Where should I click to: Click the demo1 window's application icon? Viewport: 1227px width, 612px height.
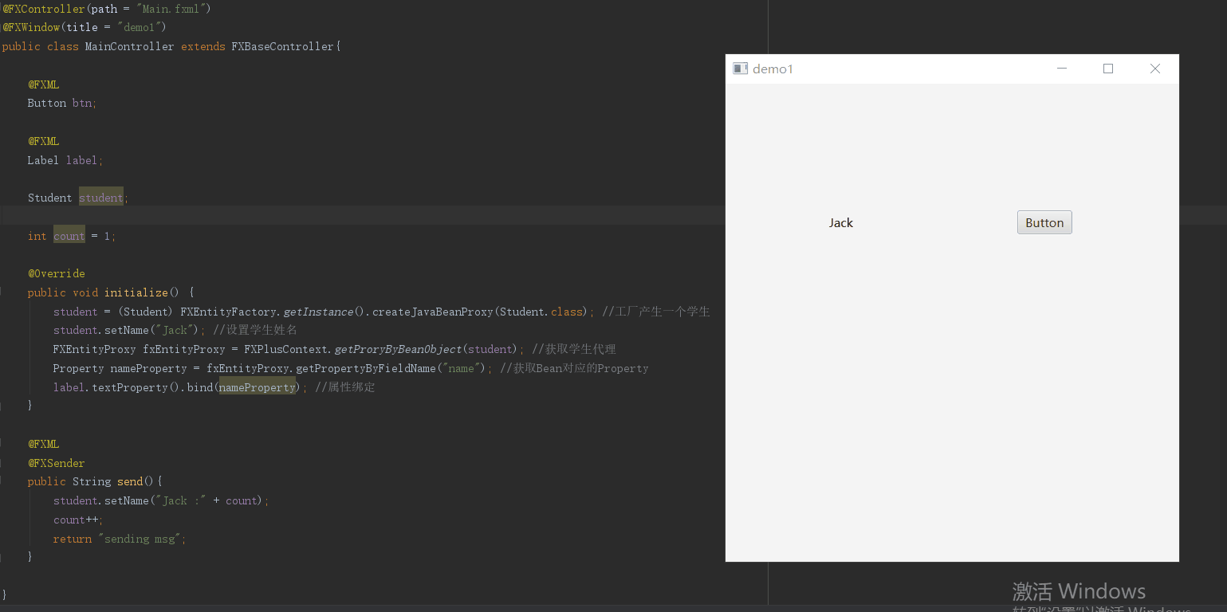[x=740, y=69]
